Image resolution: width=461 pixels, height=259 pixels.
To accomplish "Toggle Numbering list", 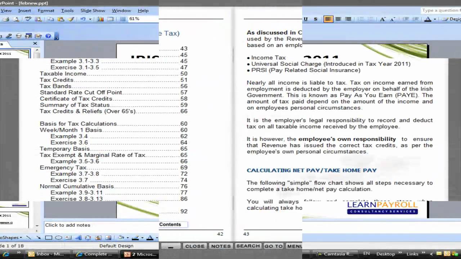I will 361,19.
